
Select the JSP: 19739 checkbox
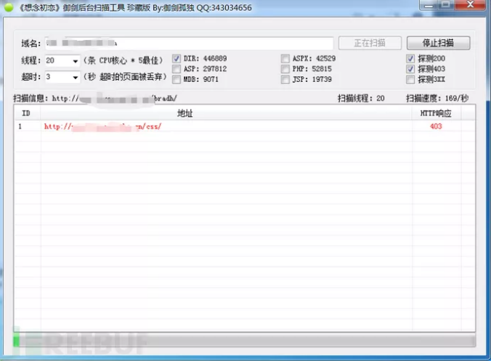[x=285, y=79]
